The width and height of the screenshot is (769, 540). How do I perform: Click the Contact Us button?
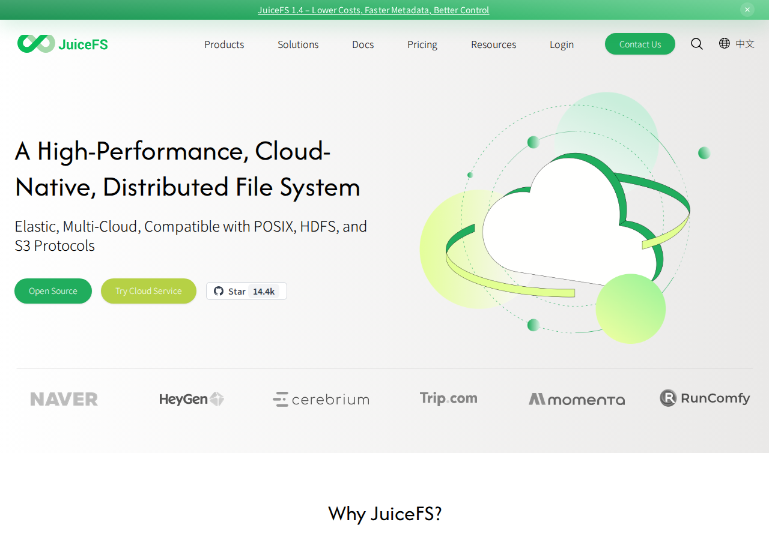(x=640, y=44)
